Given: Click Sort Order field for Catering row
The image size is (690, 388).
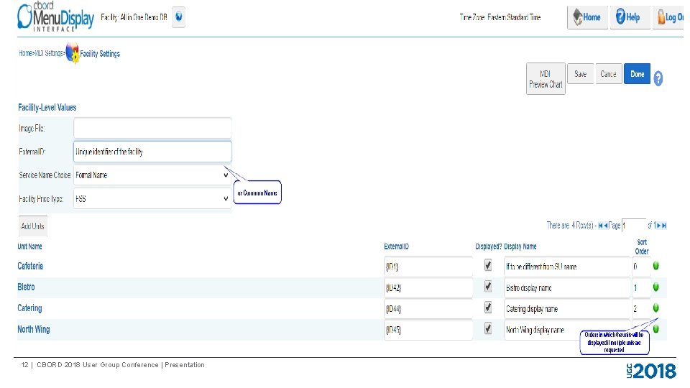Looking at the screenshot, I should point(641,309).
